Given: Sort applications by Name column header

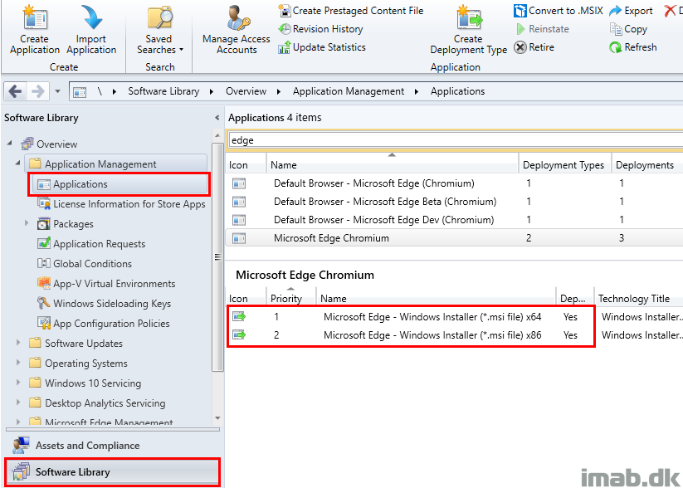Looking at the screenshot, I should (x=392, y=165).
